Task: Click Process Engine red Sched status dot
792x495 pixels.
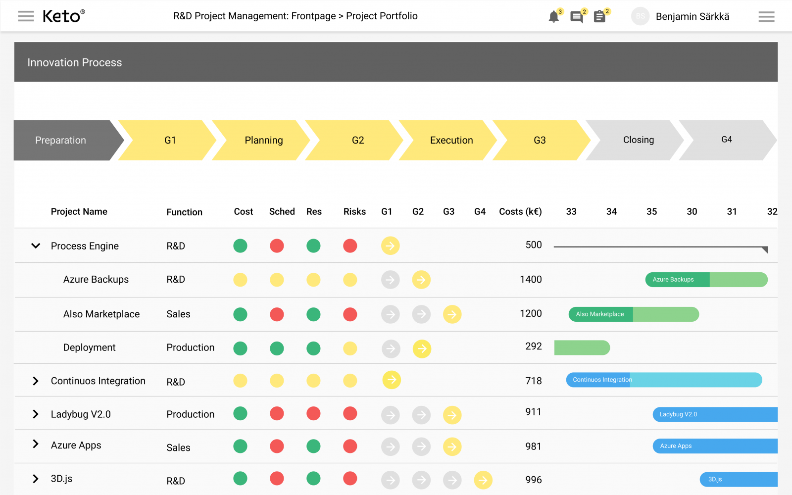Action: (x=277, y=246)
